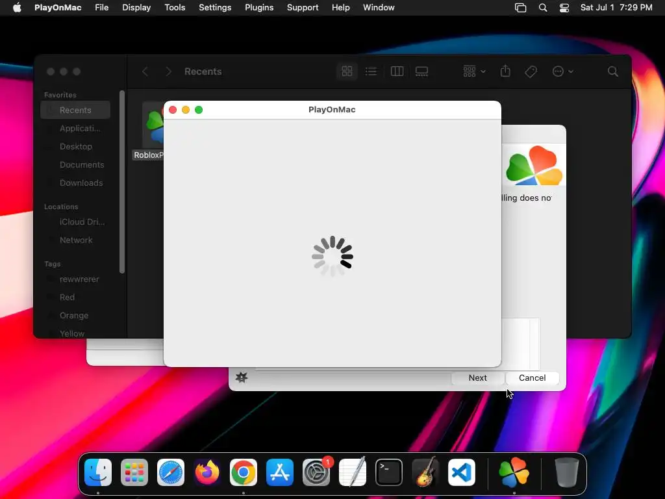The width and height of the screenshot is (665, 499).
Task: Select Documents in Finder sidebar
Action: (x=75, y=164)
